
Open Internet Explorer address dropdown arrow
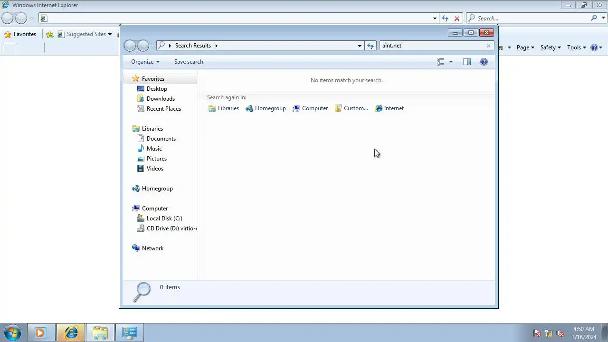coord(435,19)
